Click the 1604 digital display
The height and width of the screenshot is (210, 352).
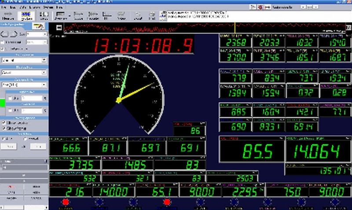[269, 110]
